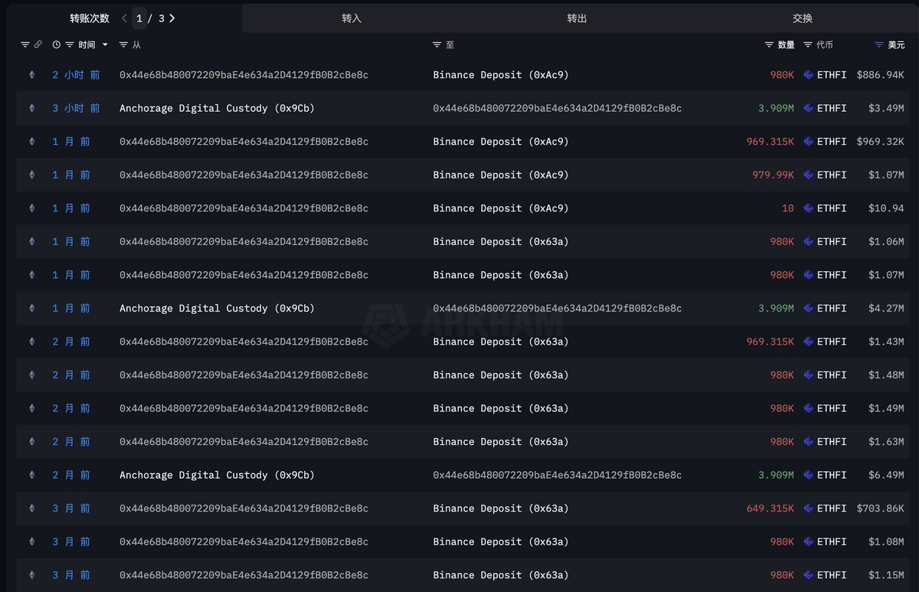Open the 代币 (Token) column filter

point(808,45)
